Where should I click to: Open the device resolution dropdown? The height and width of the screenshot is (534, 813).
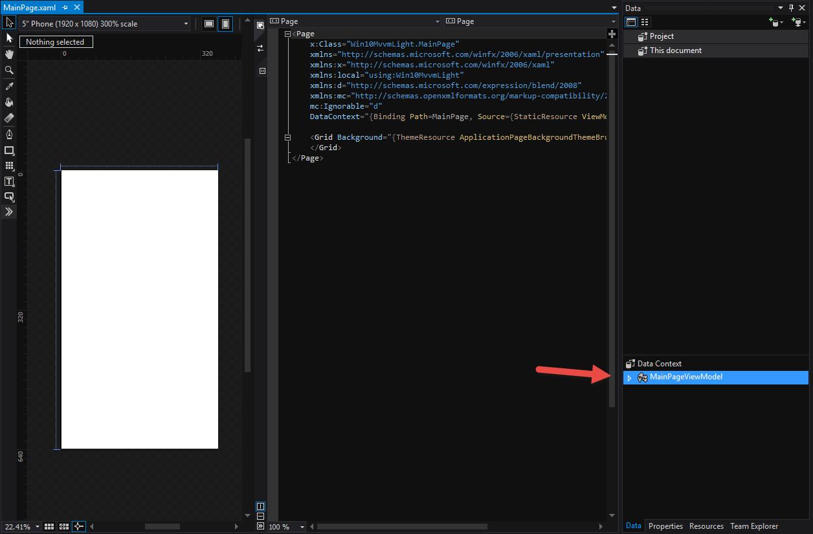pyautogui.click(x=186, y=23)
